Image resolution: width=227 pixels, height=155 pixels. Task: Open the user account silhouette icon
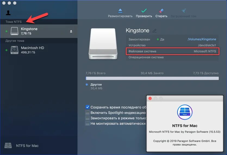pos(8,13)
